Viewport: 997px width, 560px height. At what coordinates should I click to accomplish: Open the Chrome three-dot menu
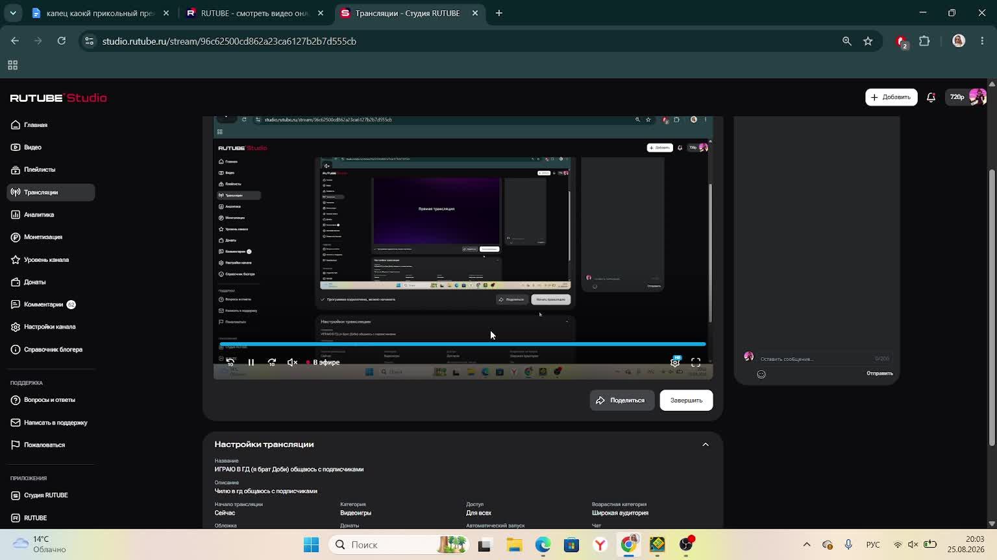point(982,41)
